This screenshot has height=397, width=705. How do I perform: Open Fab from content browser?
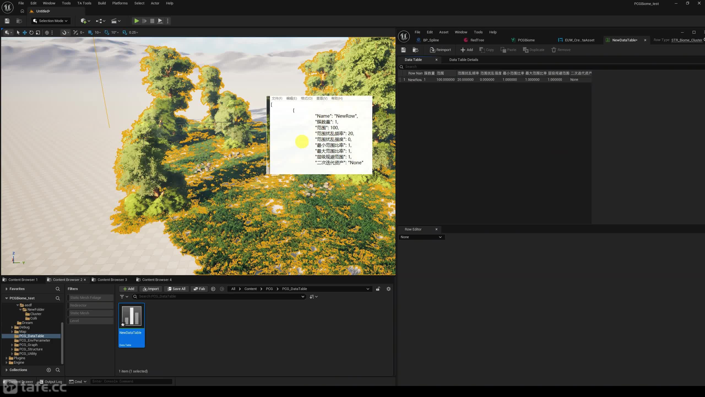click(199, 289)
